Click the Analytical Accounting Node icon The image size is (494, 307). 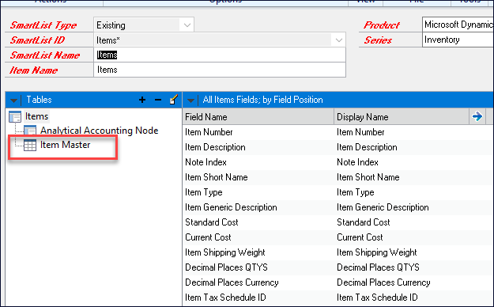click(x=30, y=131)
